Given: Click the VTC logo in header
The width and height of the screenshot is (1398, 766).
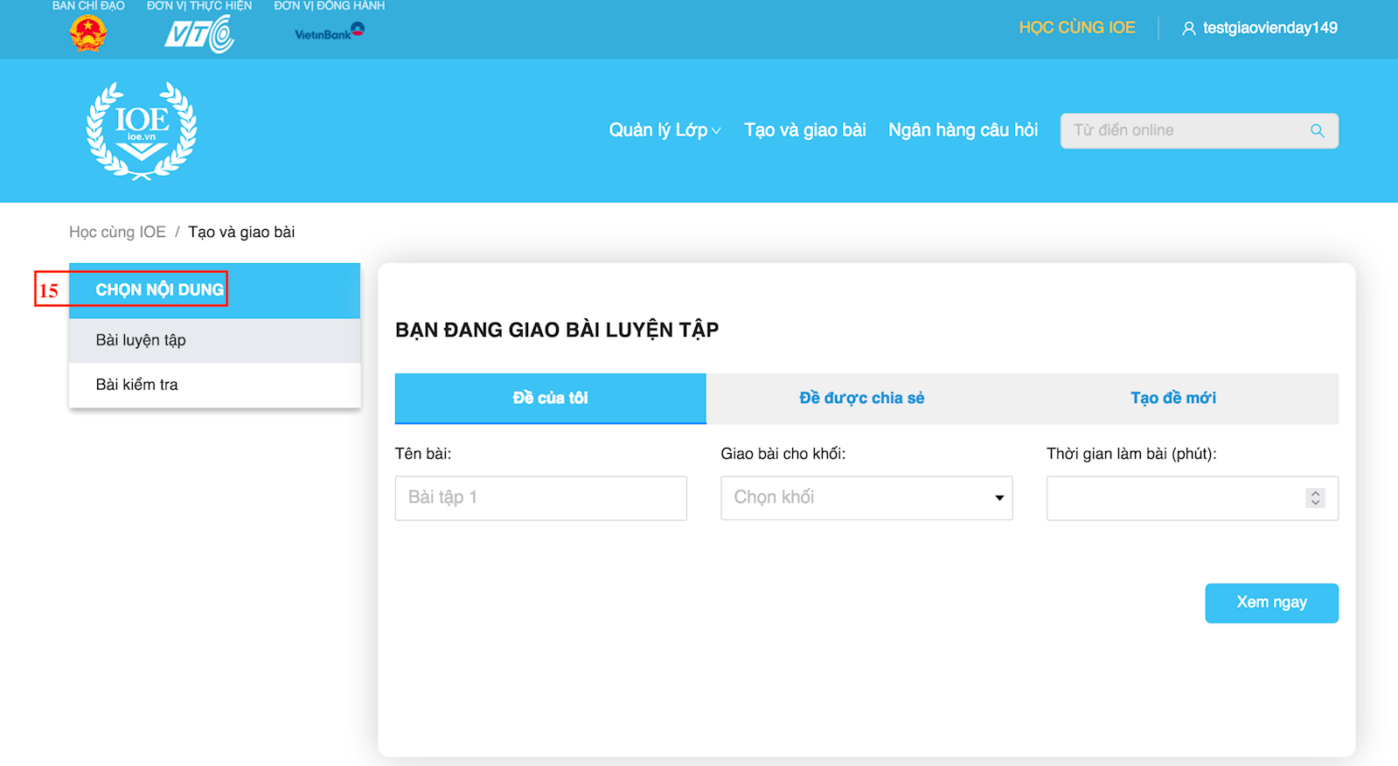Looking at the screenshot, I should [199, 35].
